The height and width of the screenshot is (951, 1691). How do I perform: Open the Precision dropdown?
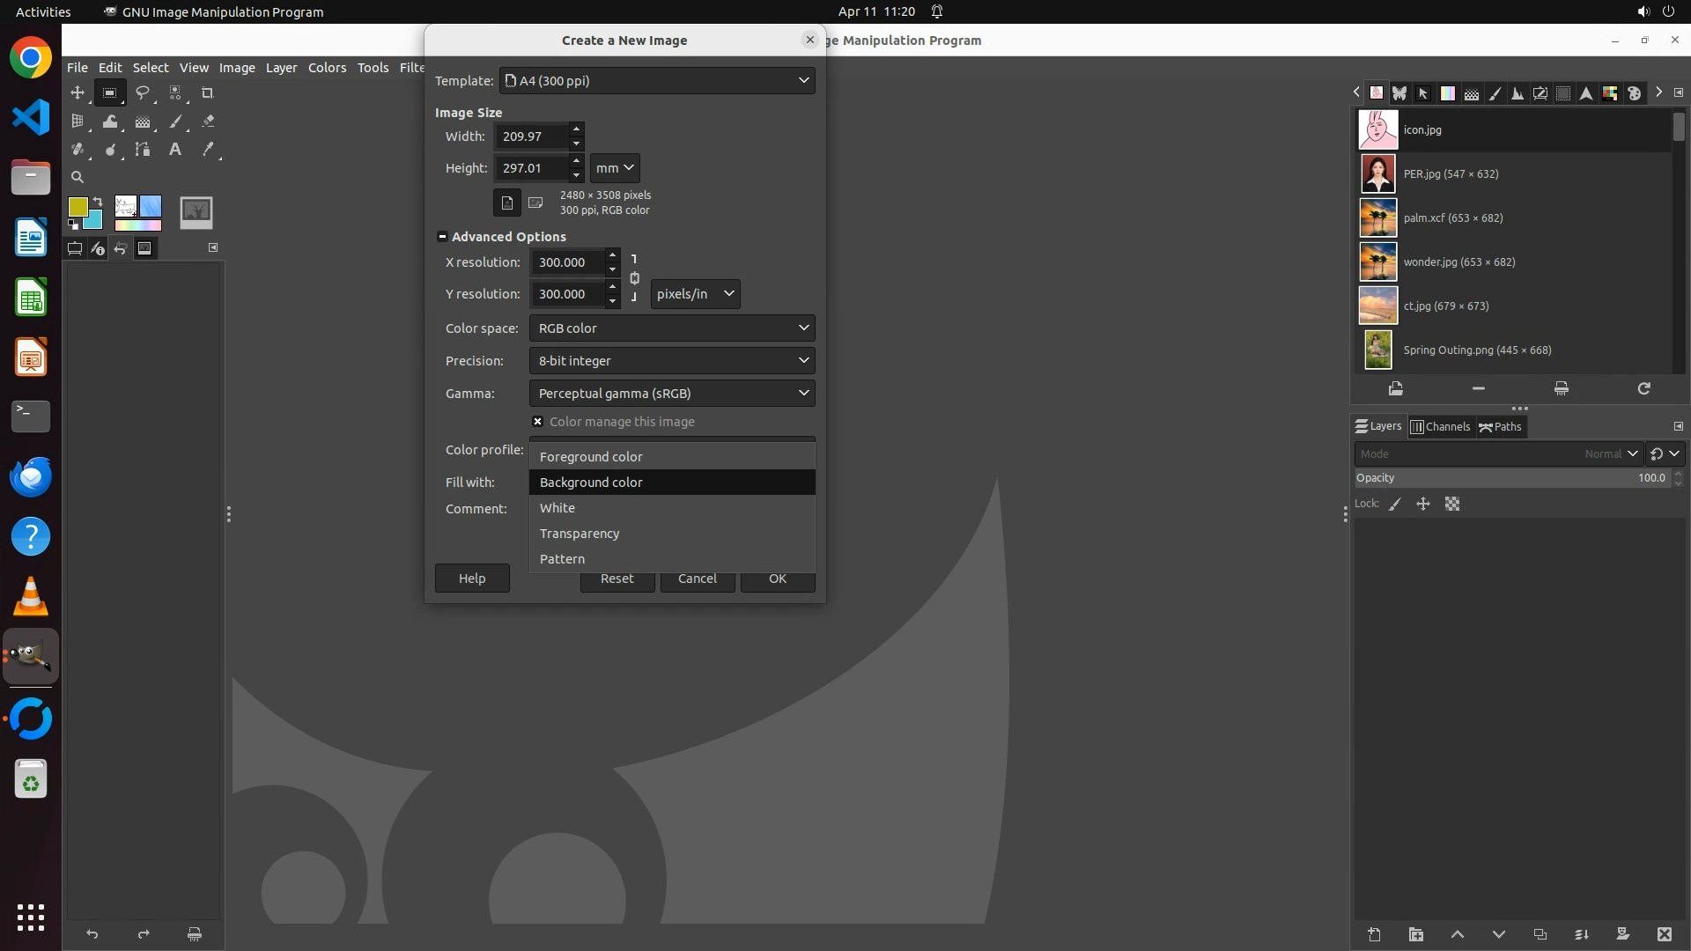pos(672,361)
